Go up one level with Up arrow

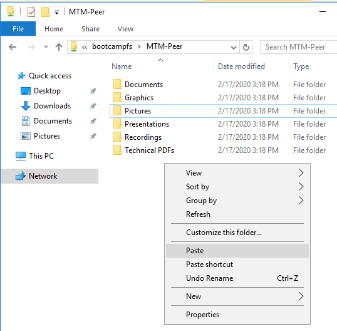point(59,46)
